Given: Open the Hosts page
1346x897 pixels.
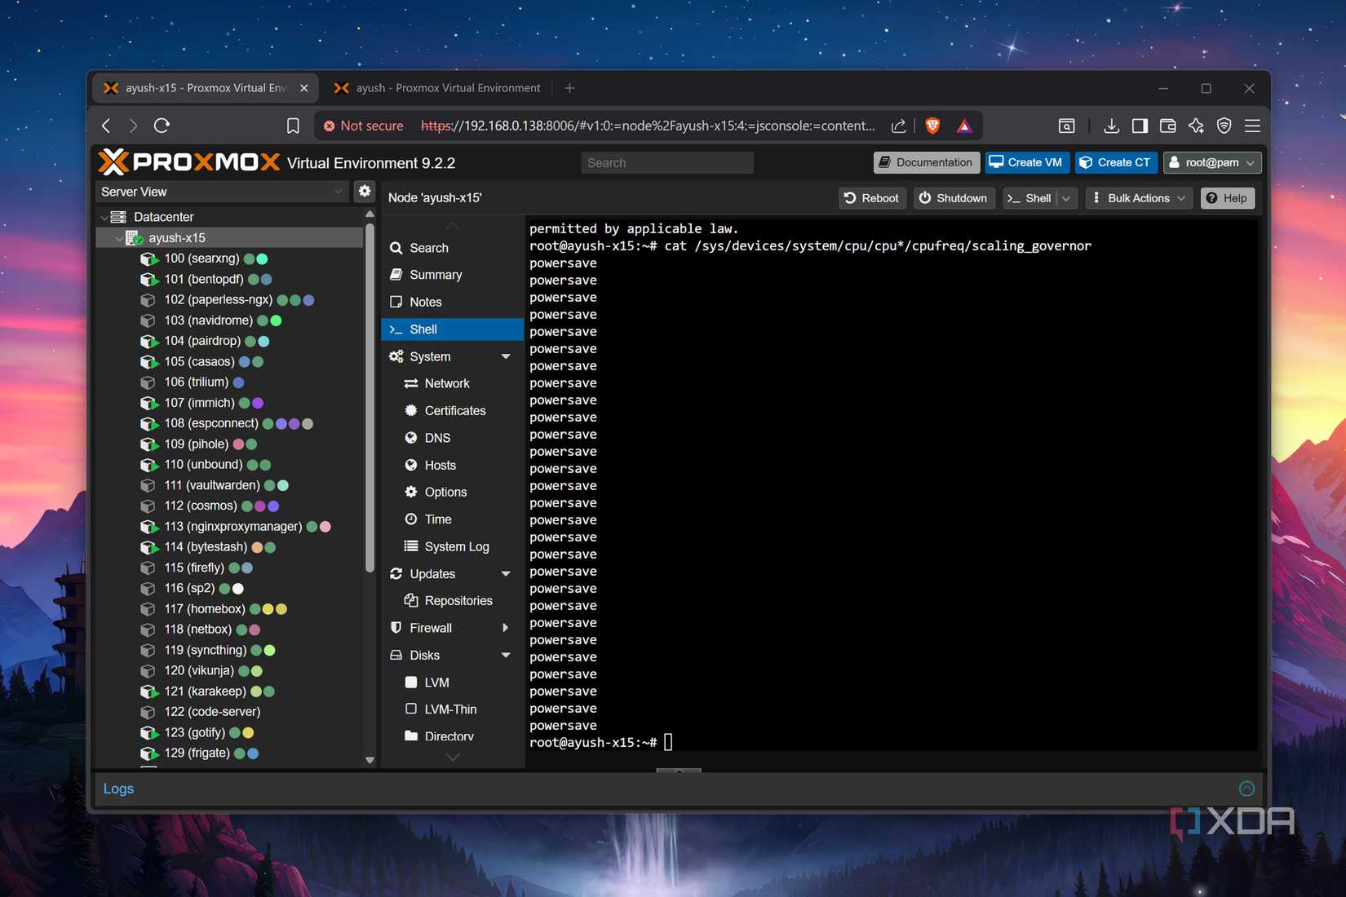Looking at the screenshot, I should coord(452,465).
